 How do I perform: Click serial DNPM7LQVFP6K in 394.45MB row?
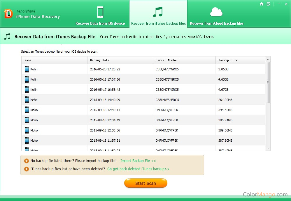tap(167, 110)
